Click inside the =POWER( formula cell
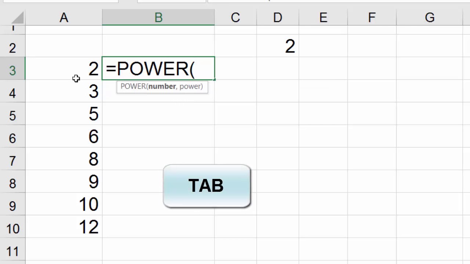Viewport: 470px width, 264px height. click(158, 69)
